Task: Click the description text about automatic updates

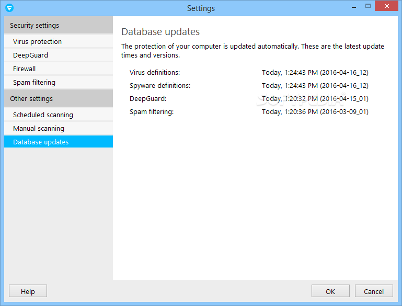Action: point(252,51)
